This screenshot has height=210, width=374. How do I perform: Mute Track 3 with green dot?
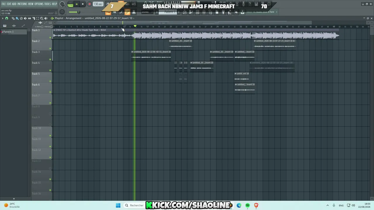(50, 60)
